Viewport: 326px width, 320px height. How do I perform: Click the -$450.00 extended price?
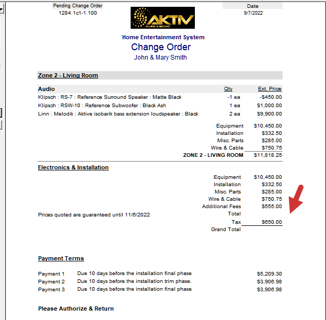click(x=271, y=97)
